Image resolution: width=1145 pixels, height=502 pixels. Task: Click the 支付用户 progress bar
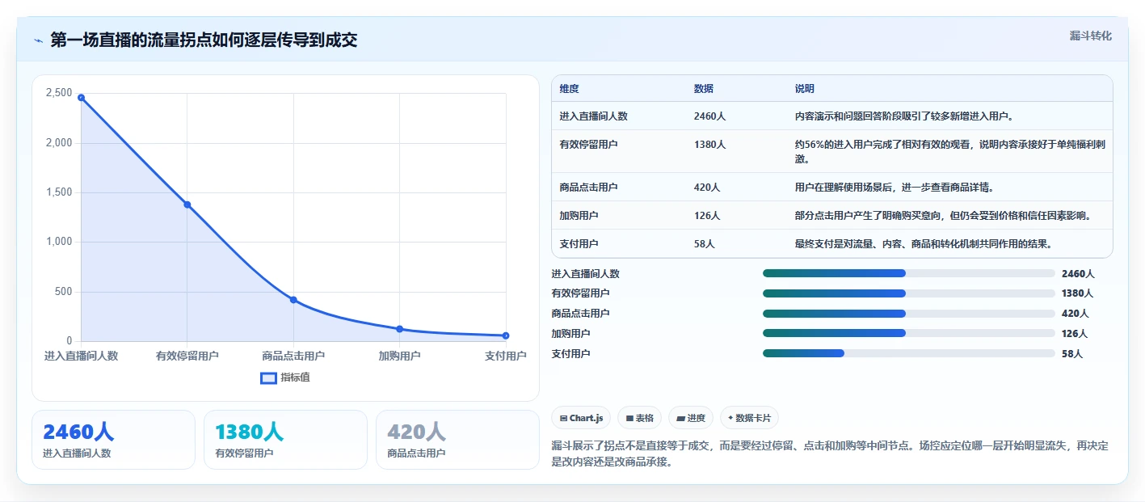tap(909, 353)
